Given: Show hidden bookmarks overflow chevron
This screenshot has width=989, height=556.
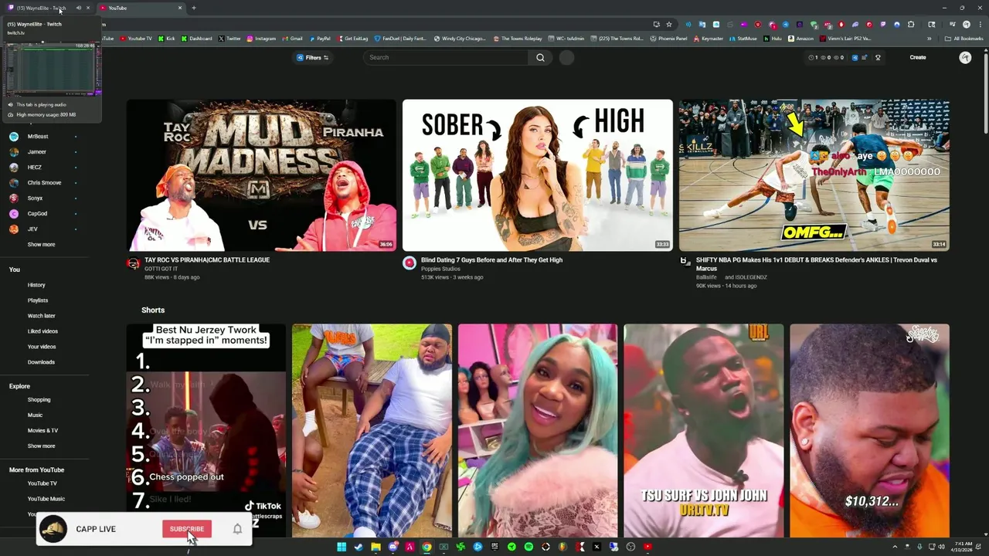Looking at the screenshot, I should (x=930, y=39).
